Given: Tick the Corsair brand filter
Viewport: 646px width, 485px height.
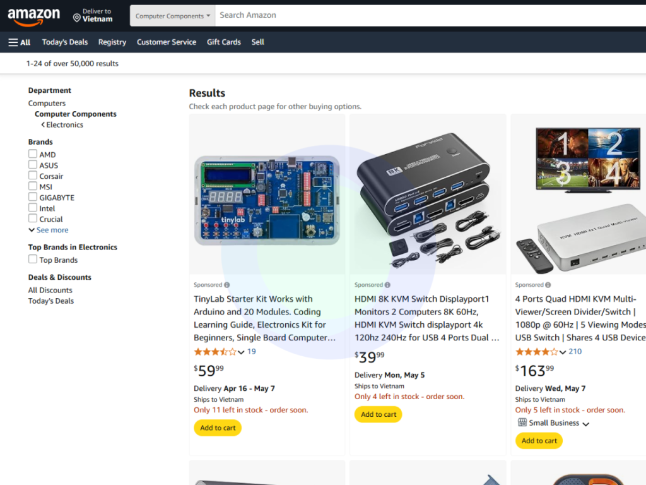Looking at the screenshot, I should [33, 176].
